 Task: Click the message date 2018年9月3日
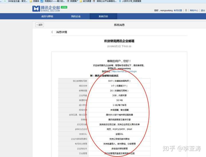pyautogui.click(x=119, y=46)
